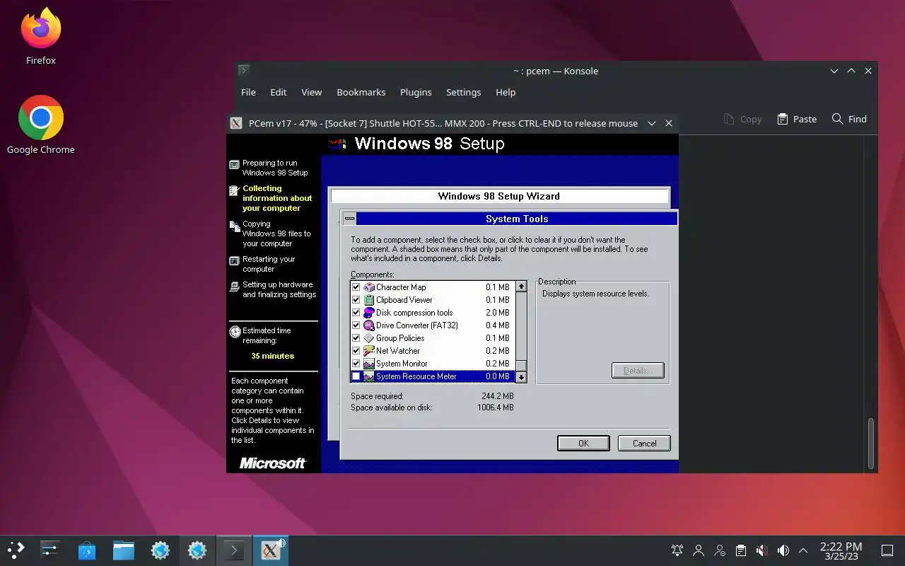Click the Details... button

pos(638,371)
